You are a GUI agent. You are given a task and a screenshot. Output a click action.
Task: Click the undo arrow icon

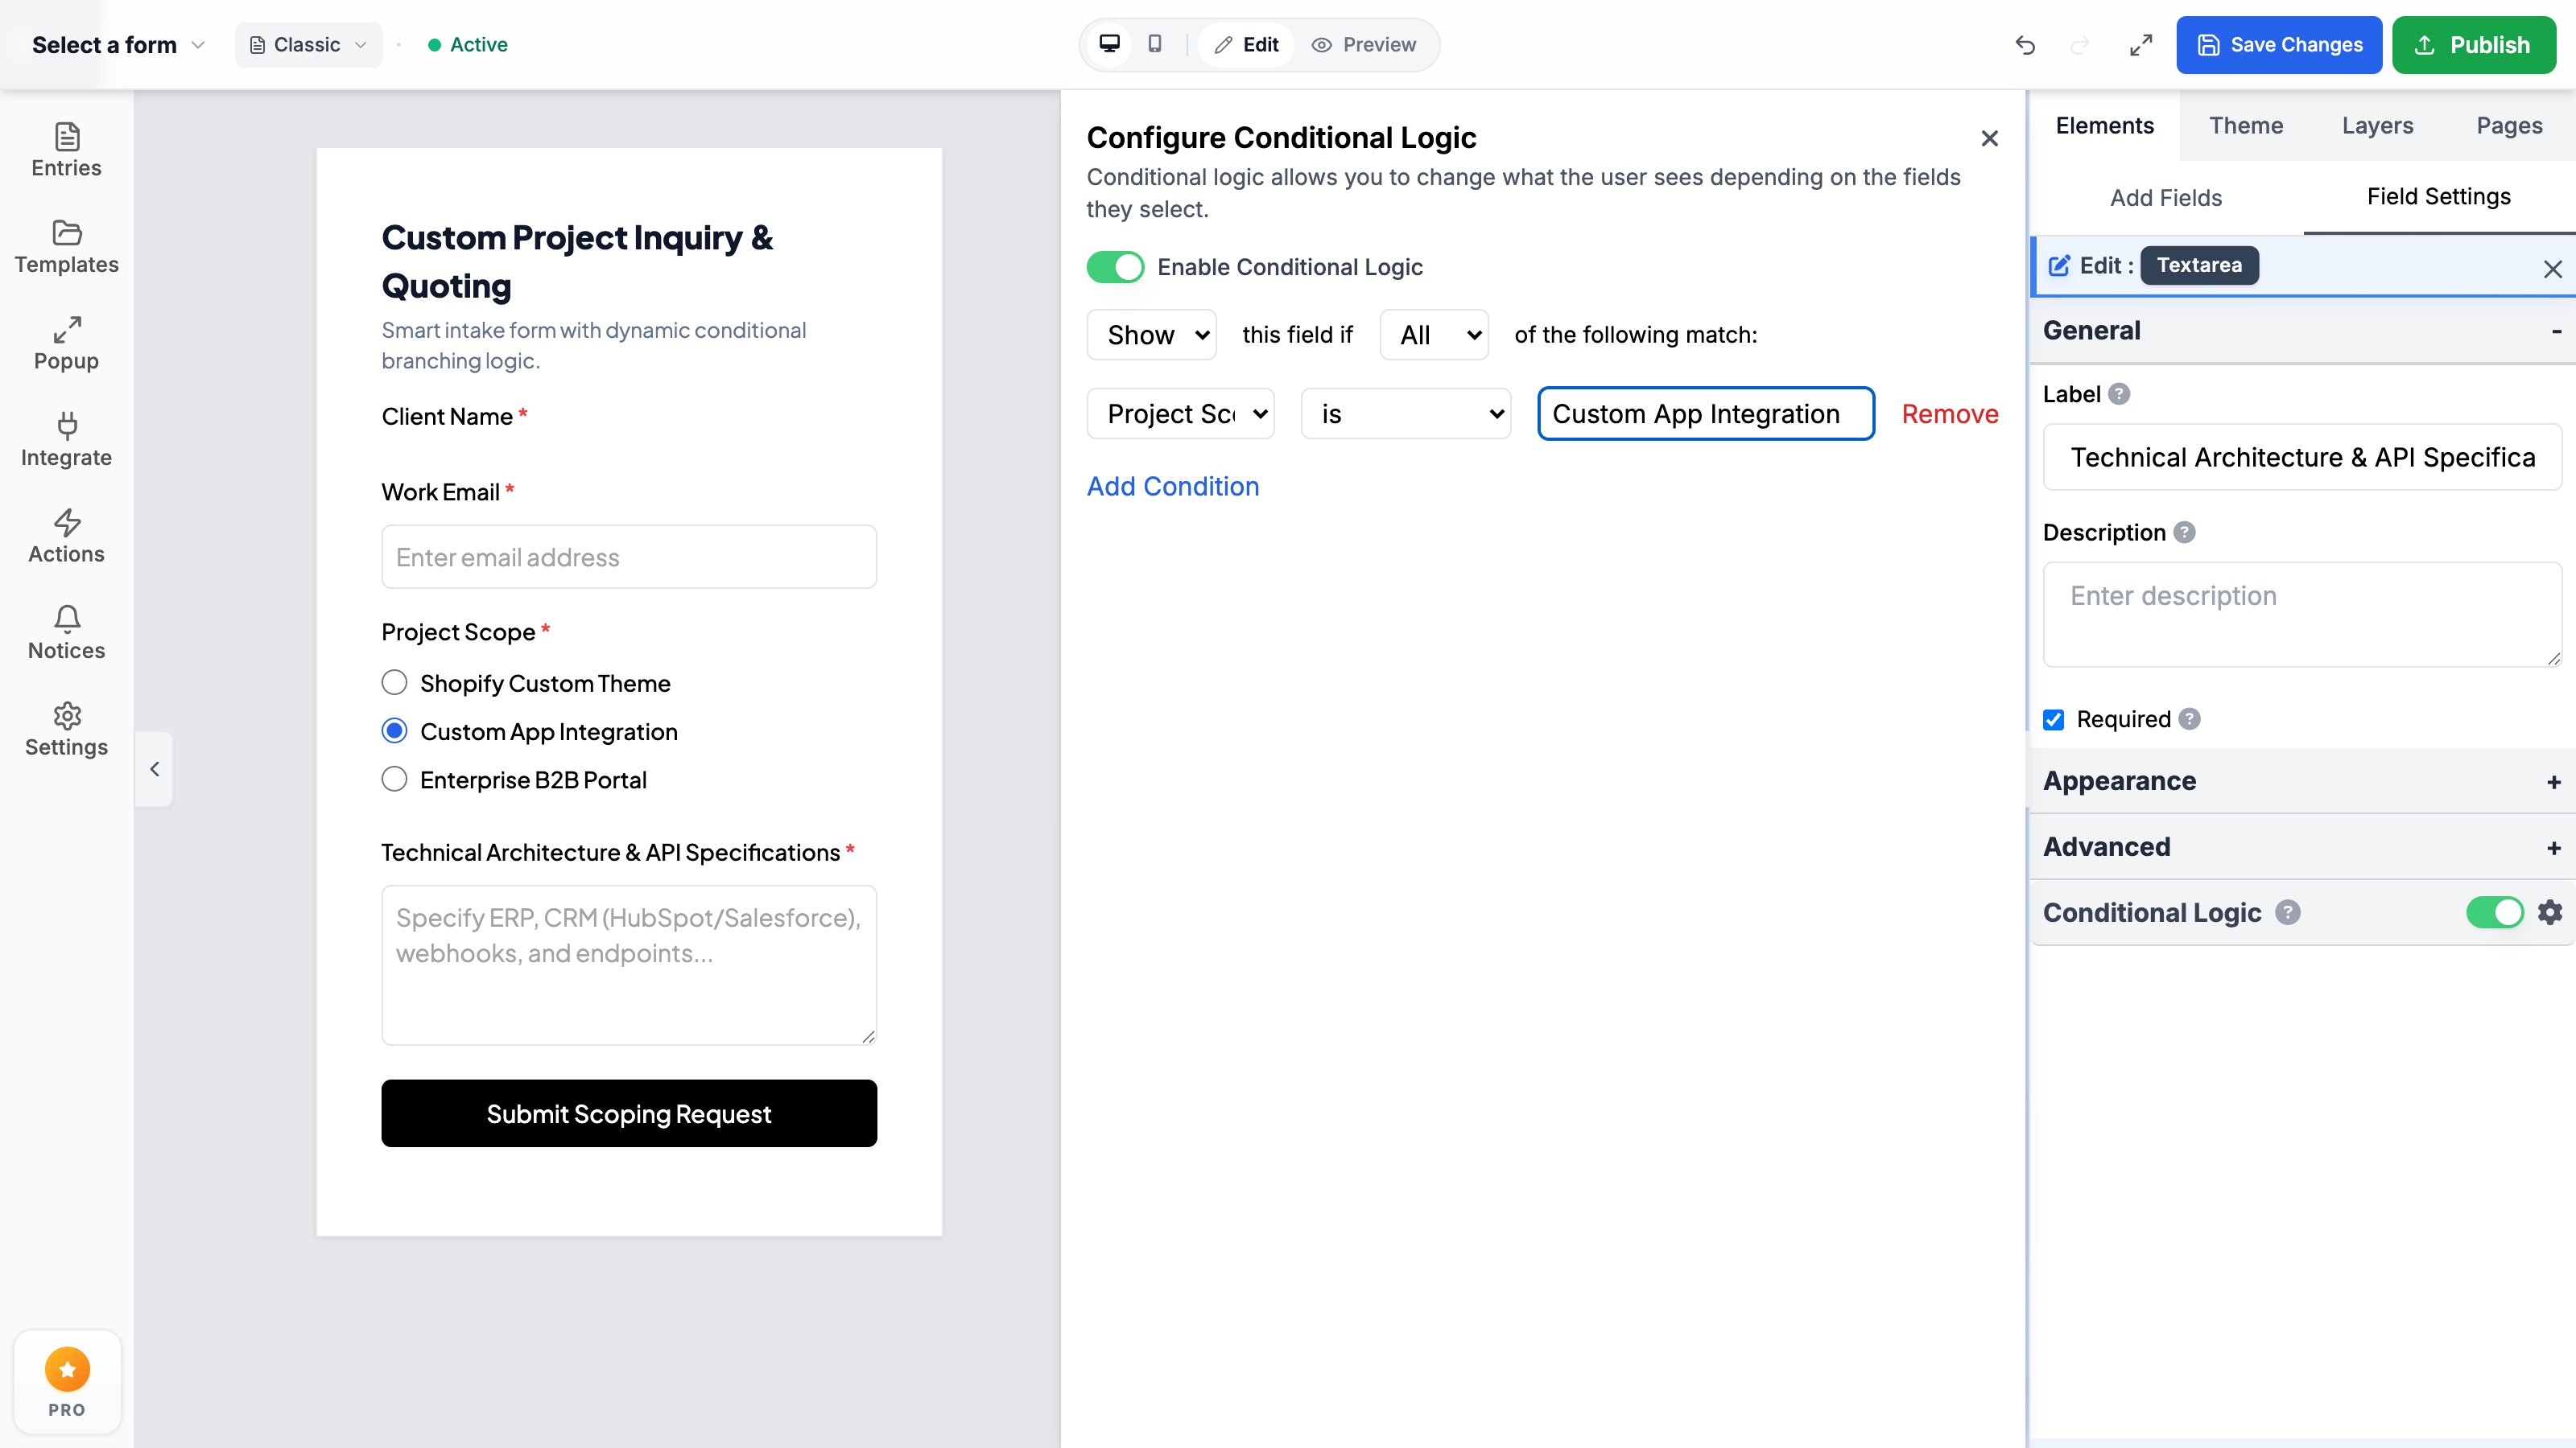pos(2025,45)
